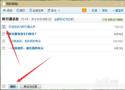Click 一键登录 one-click login
This screenshot has height=90, width=125.
[x=118, y=10]
